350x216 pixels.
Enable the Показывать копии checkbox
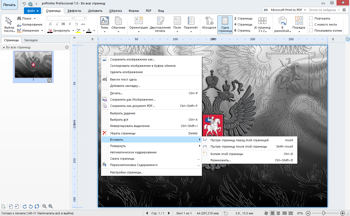pos(311,31)
